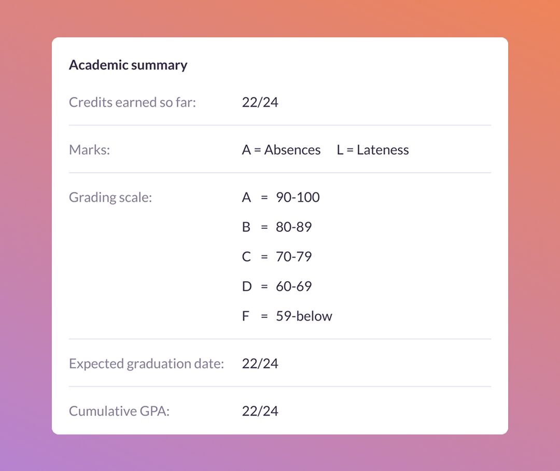The width and height of the screenshot is (560, 471).
Task: Select the 70-79 score range
Action: [x=293, y=257]
